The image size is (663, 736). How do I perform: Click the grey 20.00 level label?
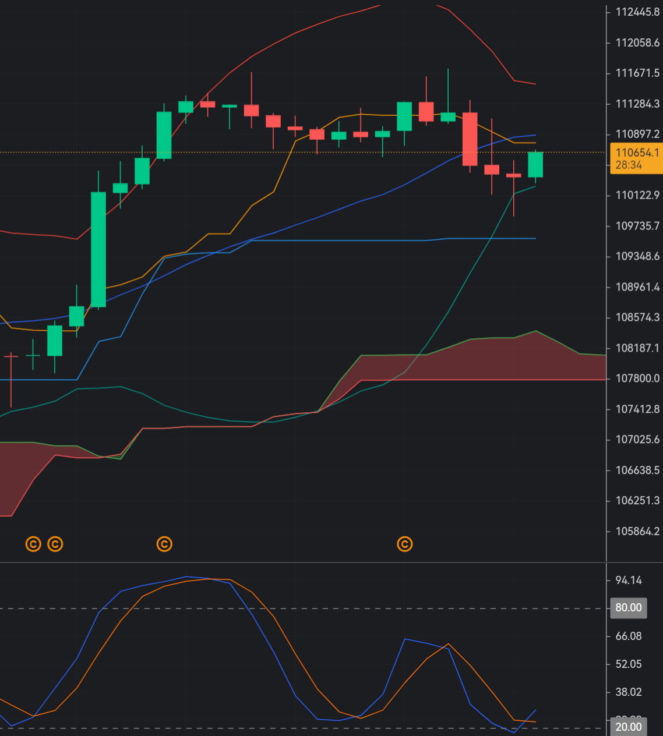click(628, 727)
